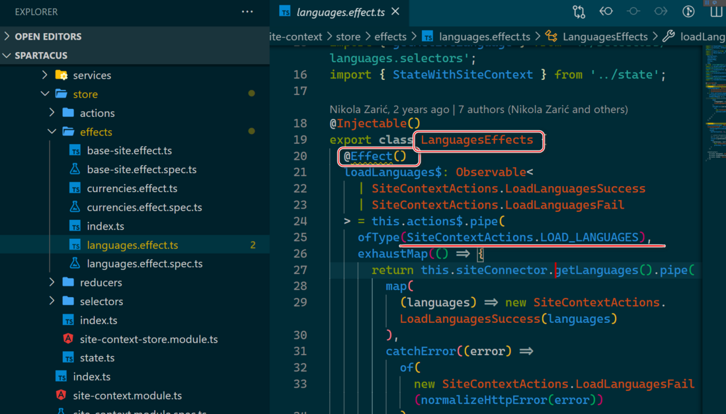
Task: Open the compare changes icon
Action: point(579,12)
